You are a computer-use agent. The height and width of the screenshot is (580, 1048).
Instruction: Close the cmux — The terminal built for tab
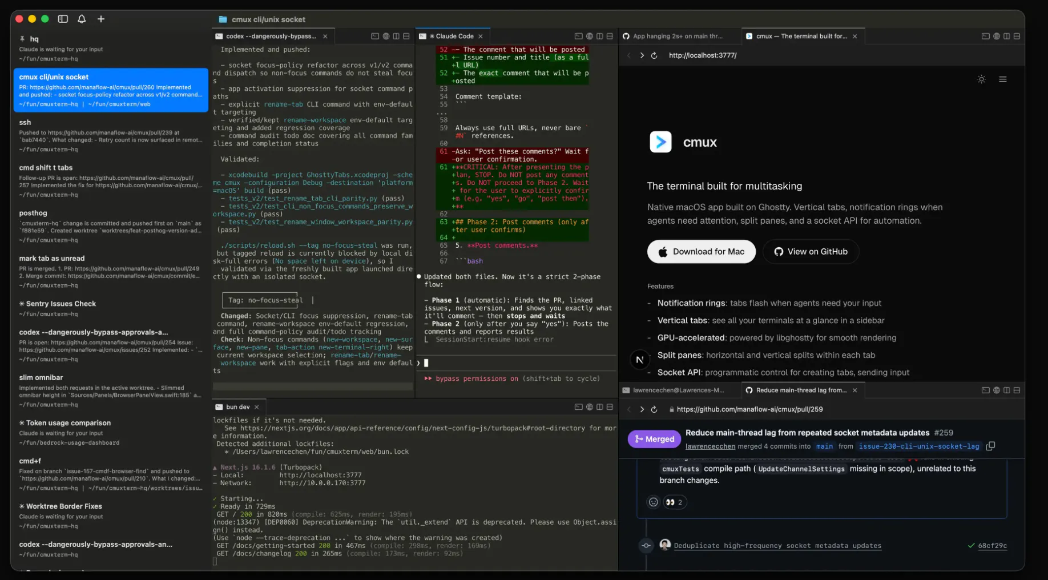854,36
